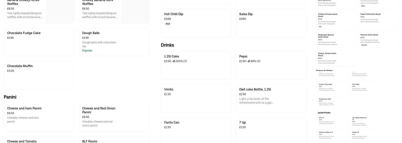The width and height of the screenshot is (402, 143).
Task: Select Cheese and Red Onion Panini
Action: (114, 117)
